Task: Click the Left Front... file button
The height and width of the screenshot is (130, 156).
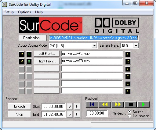Action: pyautogui.click(x=47, y=54)
